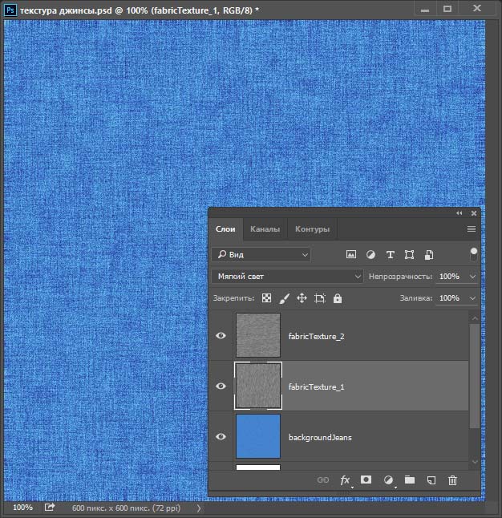Maximize the document window
The height and width of the screenshot is (518, 502).
447,9
